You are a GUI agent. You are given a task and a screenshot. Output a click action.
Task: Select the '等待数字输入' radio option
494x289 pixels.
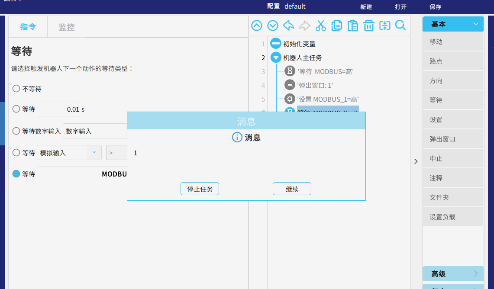tap(16, 131)
